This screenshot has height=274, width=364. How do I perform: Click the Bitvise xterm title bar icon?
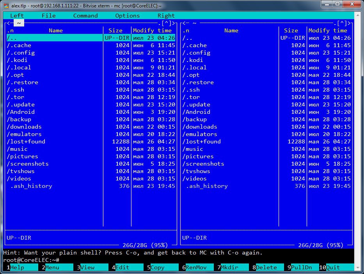(x=6, y=5)
